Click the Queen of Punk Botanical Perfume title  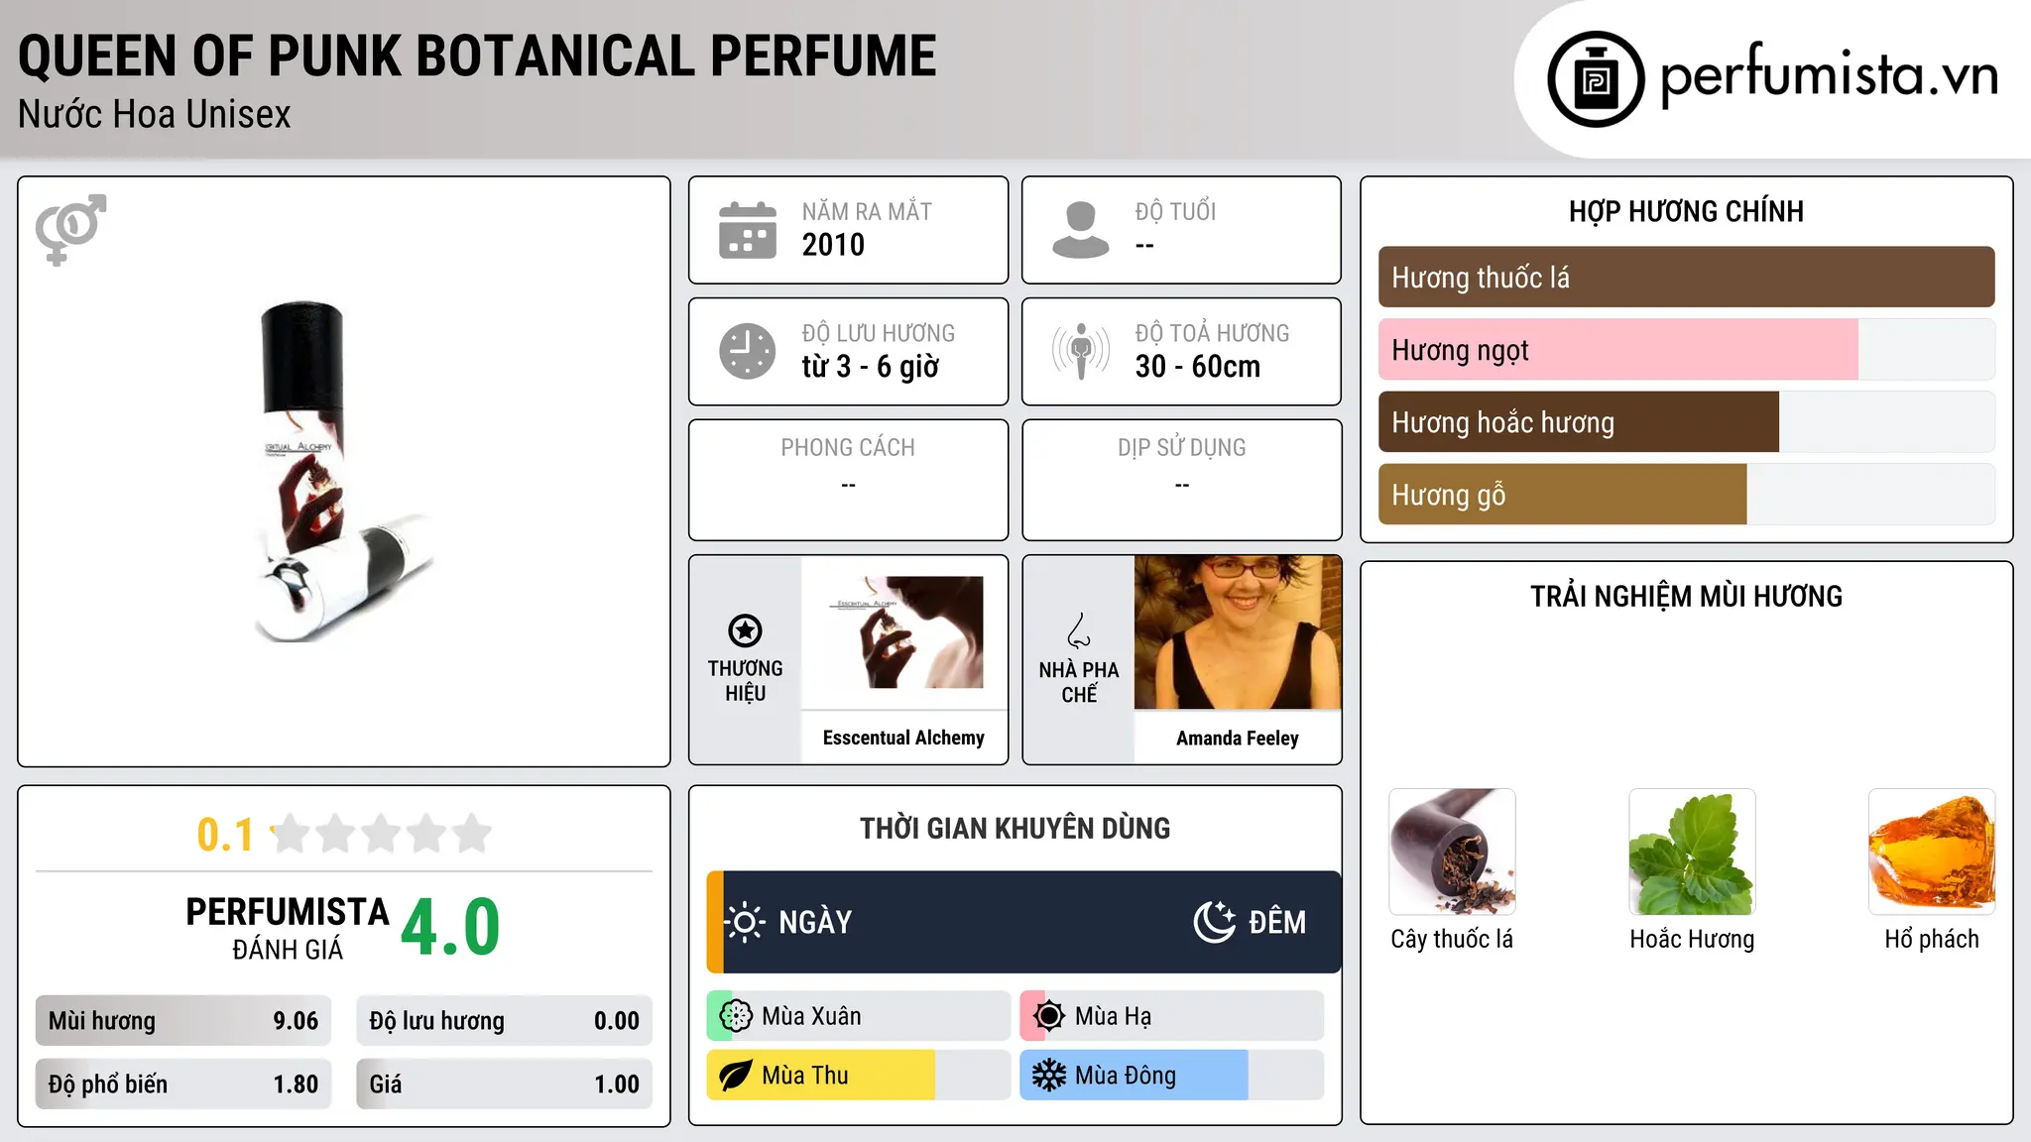click(477, 56)
